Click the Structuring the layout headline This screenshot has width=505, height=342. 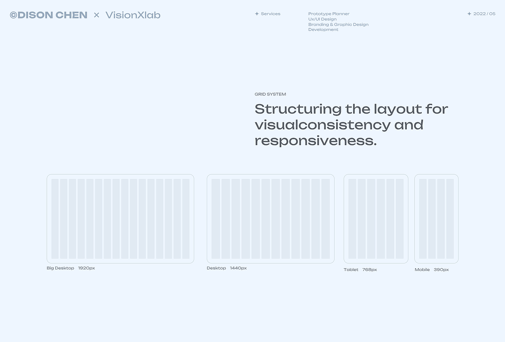[x=351, y=124]
